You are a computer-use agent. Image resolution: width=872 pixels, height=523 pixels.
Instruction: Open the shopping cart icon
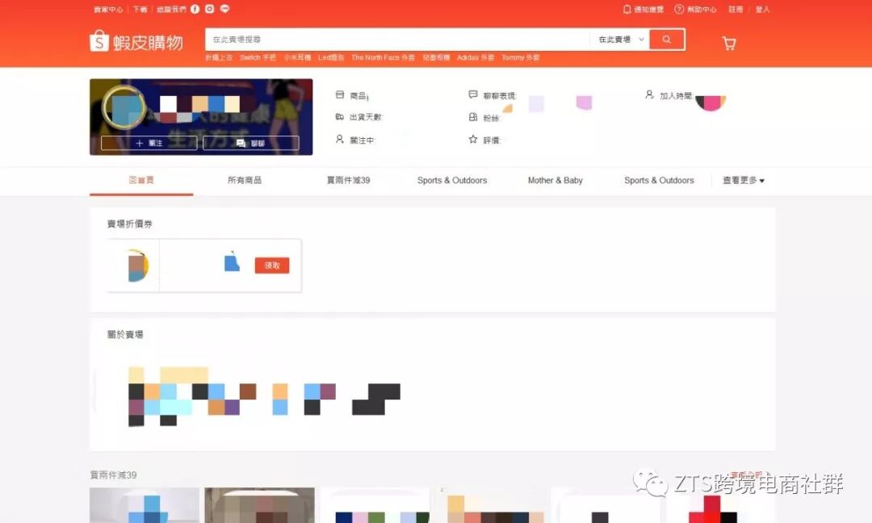point(729,44)
